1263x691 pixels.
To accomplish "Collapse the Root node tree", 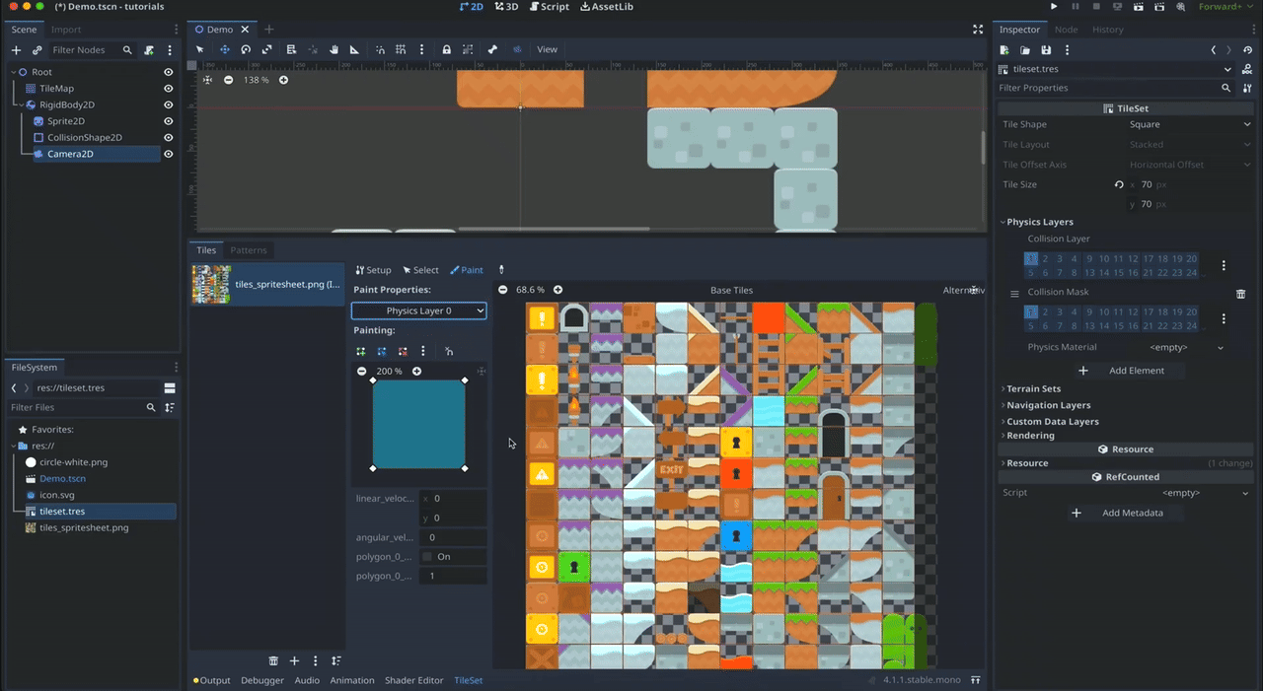I will 12,72.
